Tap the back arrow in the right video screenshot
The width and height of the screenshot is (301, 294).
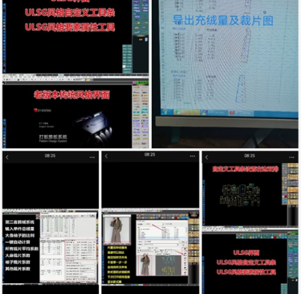click(x=207, y=157)
